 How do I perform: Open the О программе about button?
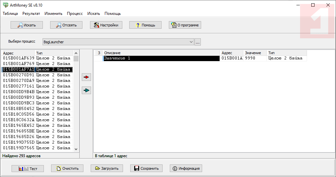click(x=185, y=25)
